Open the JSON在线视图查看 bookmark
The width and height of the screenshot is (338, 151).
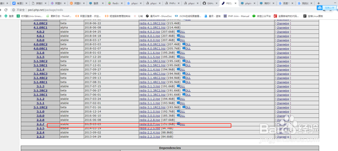188,16
